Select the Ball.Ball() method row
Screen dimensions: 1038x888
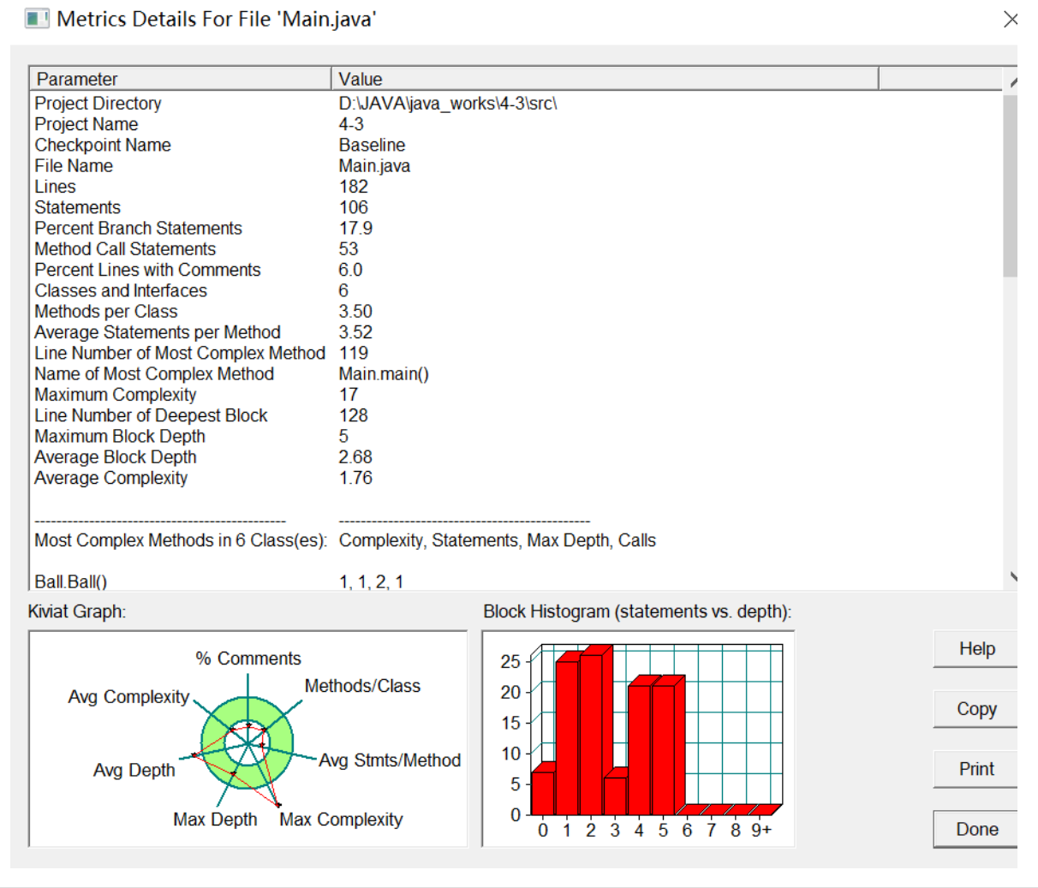click(516, 581)
